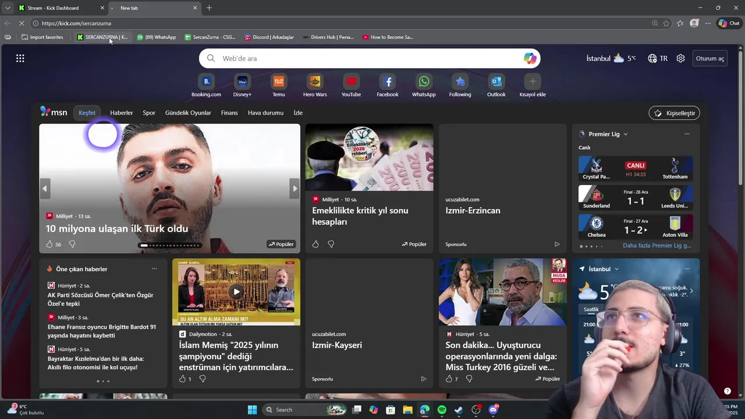Viewport: 745px width, 419px height.
Task: Open the Discord | Arkadaşlar bookmark
Action: [269, 37]
